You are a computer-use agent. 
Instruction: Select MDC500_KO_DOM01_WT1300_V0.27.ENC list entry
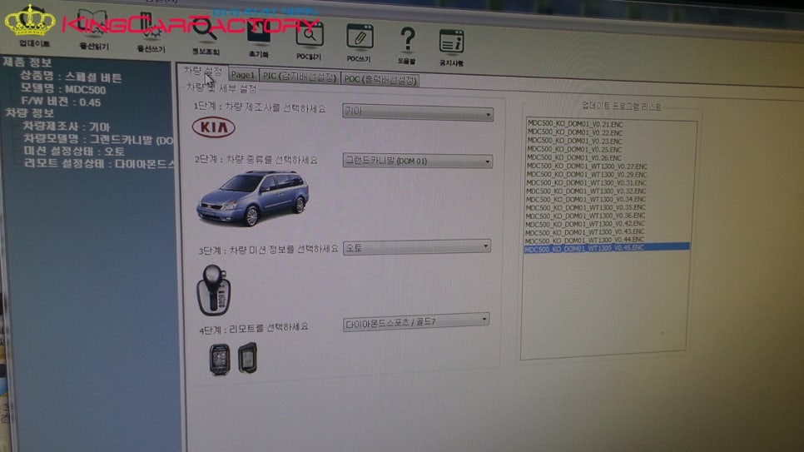tap(587, 166)
